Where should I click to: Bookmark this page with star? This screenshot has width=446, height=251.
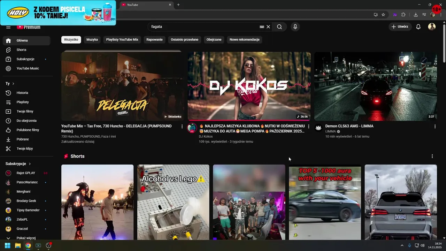383,15
